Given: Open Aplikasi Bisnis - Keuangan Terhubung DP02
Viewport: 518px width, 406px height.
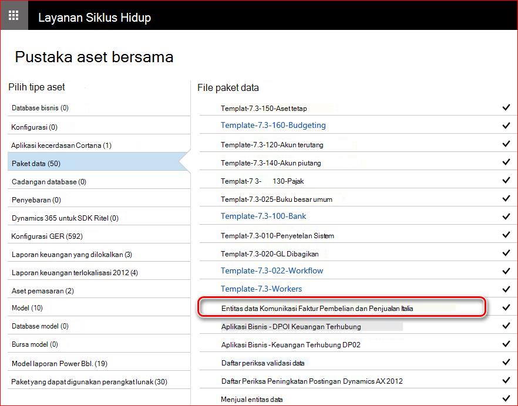Looking at the screenshot, I should (291, 344).
